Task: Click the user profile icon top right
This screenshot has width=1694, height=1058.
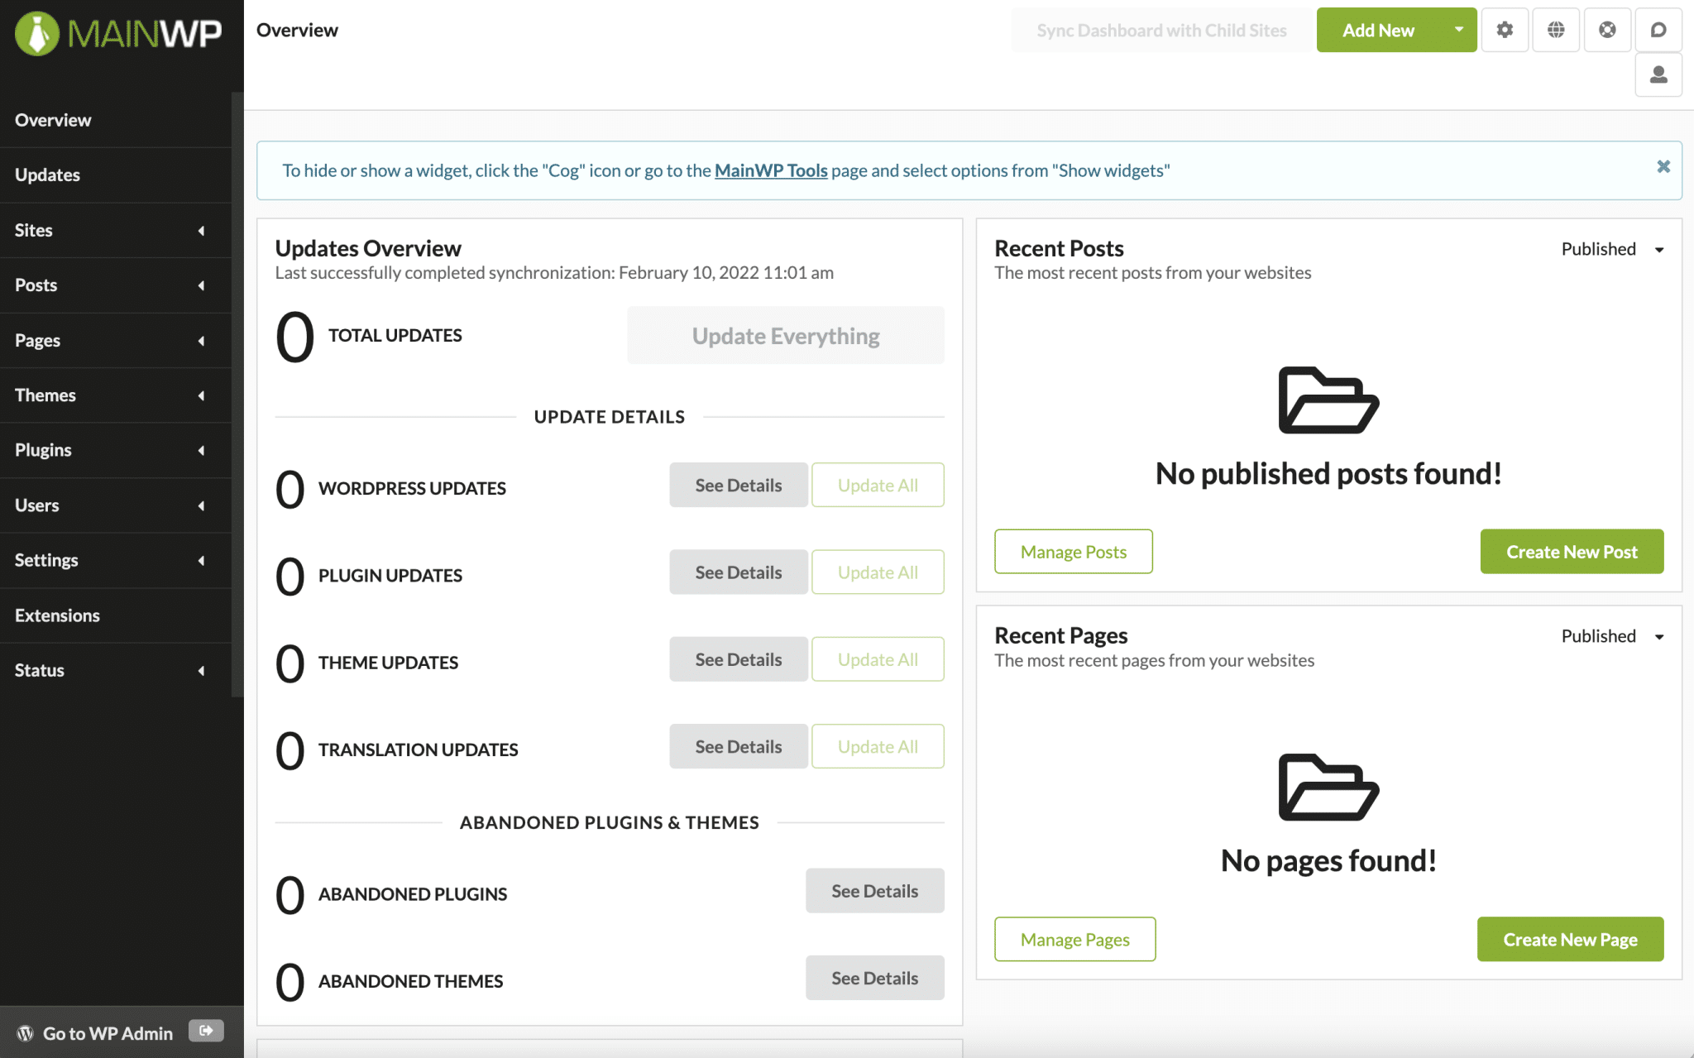Action: pos(1658,74)
